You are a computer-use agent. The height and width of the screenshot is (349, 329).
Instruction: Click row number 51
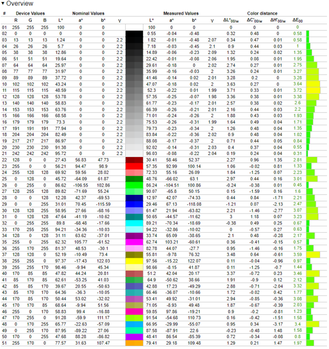(4, 343)
